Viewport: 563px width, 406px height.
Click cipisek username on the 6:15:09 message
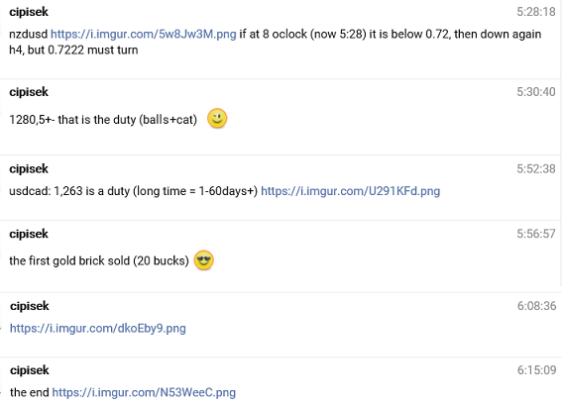pos(30,370)
